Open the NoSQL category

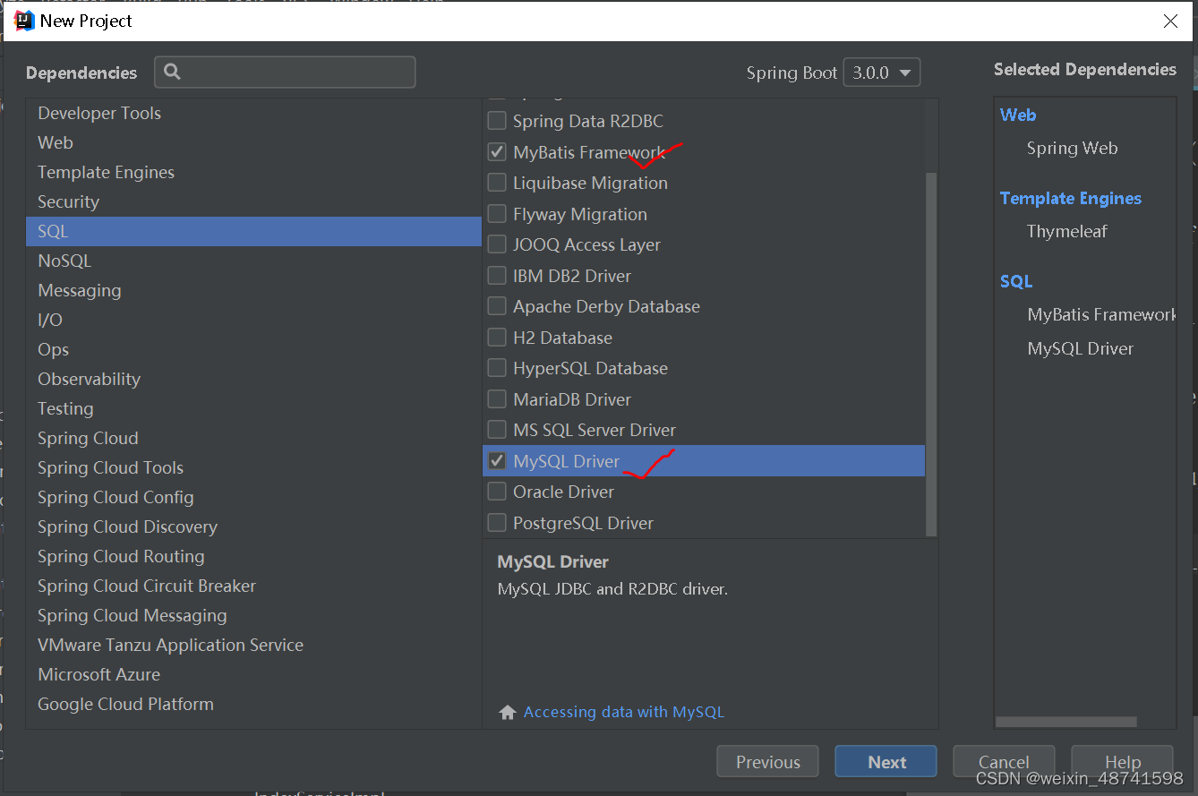click(253, 261)
